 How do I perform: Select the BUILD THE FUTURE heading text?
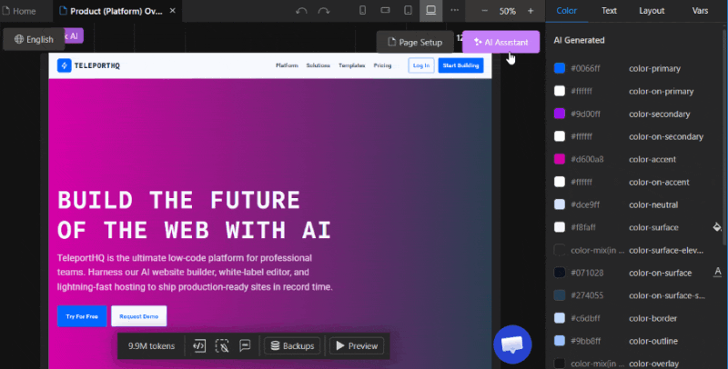point(178,201)
